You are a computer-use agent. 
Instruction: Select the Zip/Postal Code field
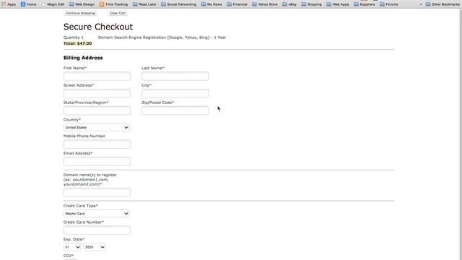(175, 110)
